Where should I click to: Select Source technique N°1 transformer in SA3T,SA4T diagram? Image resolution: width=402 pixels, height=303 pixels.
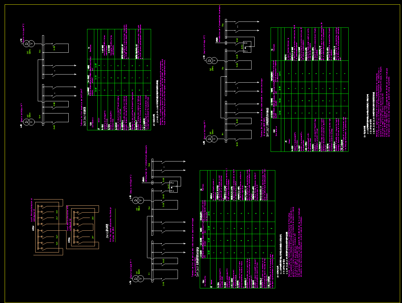click(x=29, y=122)
